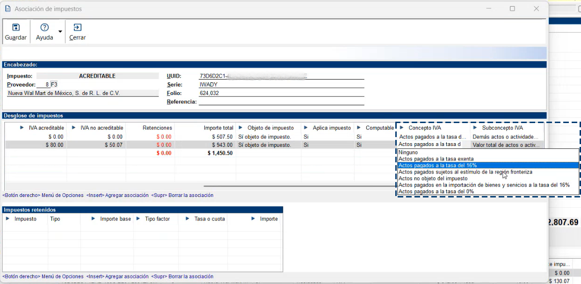The height and width of the screenshot is (284, 581).
Task: Choose 'Actos pagados a la tasa del 0%'
Action: [x=436, y=191]
